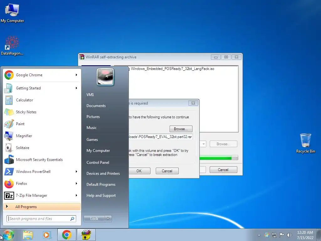Launch Paint from the Start menu
Screen dimensions: 321x241
(x=42, y=124)
